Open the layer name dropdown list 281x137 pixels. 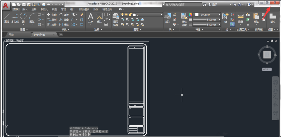pos(161,15)
